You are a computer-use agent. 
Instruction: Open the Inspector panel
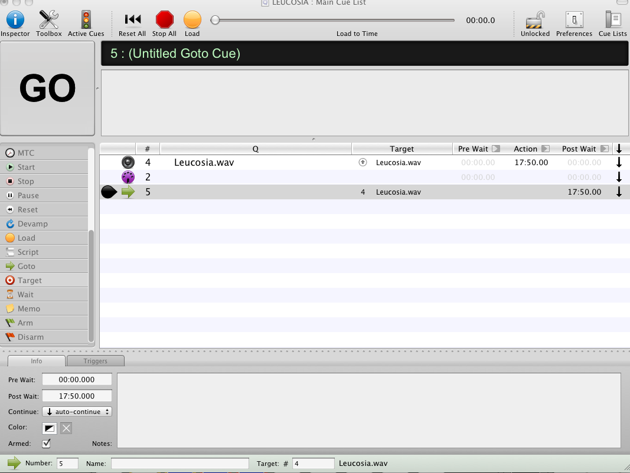pyautogui.click(x=15, y=20)
